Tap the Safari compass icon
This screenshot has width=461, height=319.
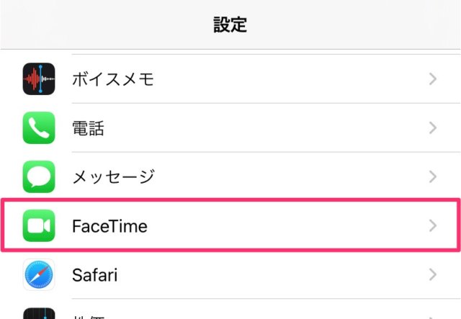point(39,274)
